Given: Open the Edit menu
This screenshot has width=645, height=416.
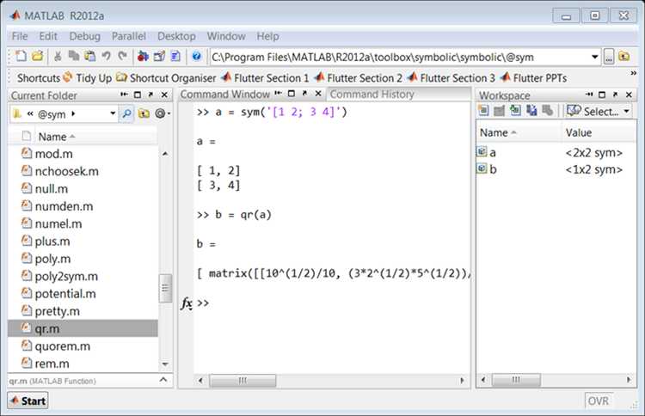Looking at the screenshot, I should pos(48,36).
